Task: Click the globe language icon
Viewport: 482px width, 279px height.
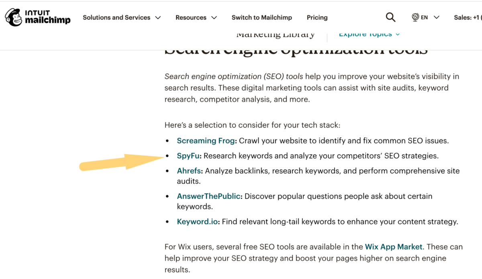Action: pos(415,17)
